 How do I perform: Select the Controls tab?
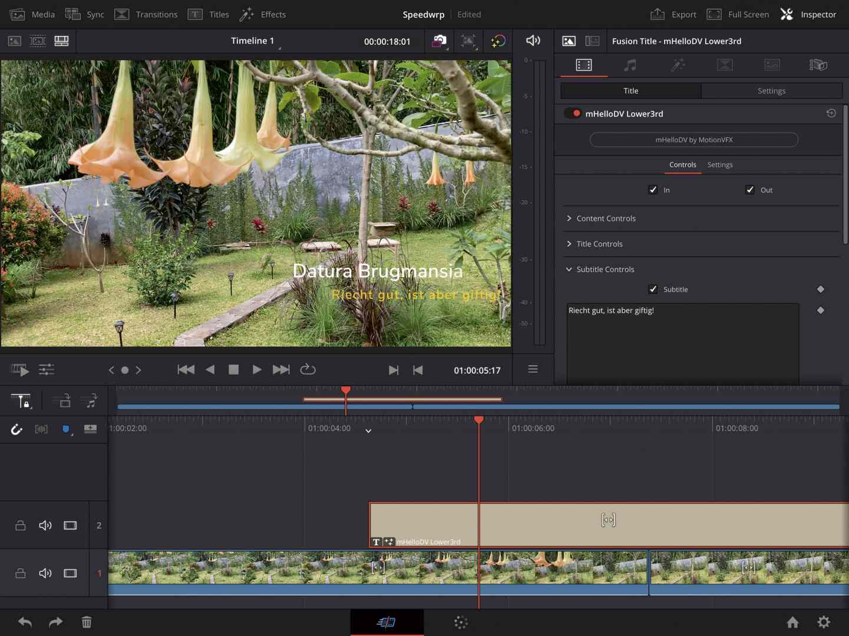pos(683,165)
